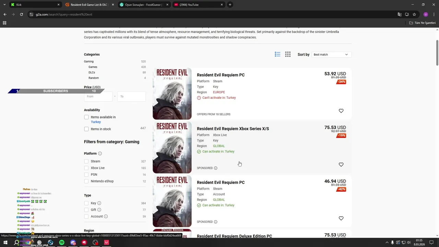This screenshot has height=247, width=439.
Task: Open Chrome apps grid in bookmarks bar
Action: [4, 23]
